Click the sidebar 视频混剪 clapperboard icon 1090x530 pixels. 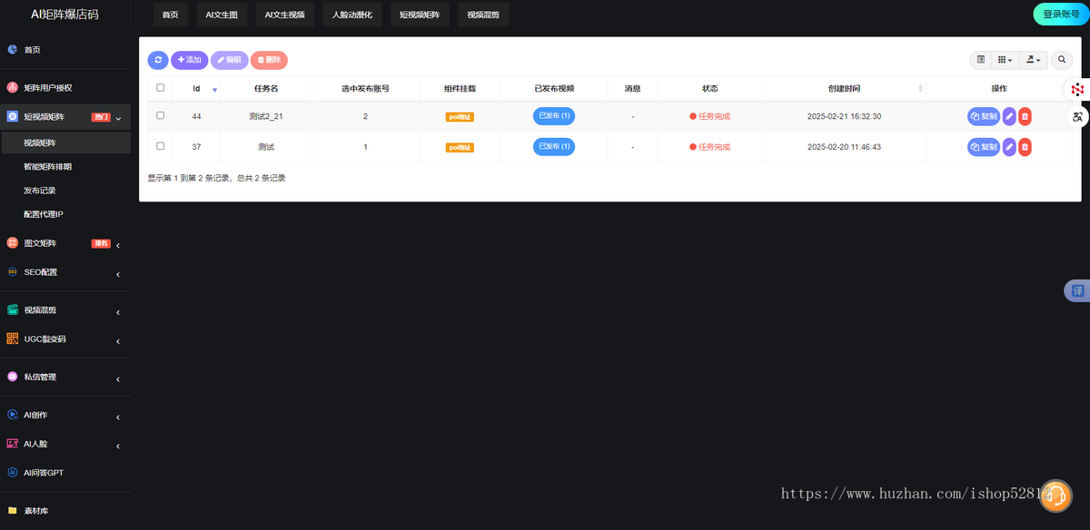(x=13, y=309)
